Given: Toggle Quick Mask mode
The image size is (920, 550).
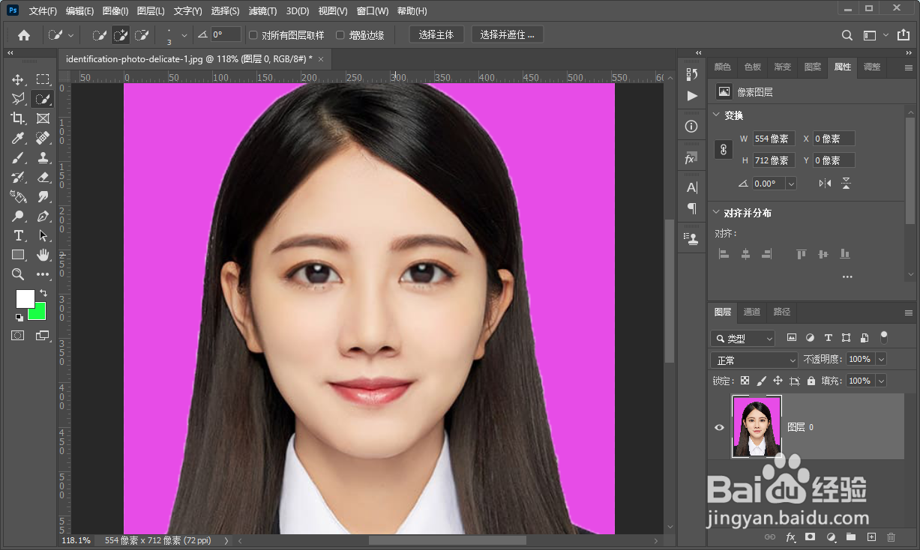Looking at the screenshot, I should point(18,336).
